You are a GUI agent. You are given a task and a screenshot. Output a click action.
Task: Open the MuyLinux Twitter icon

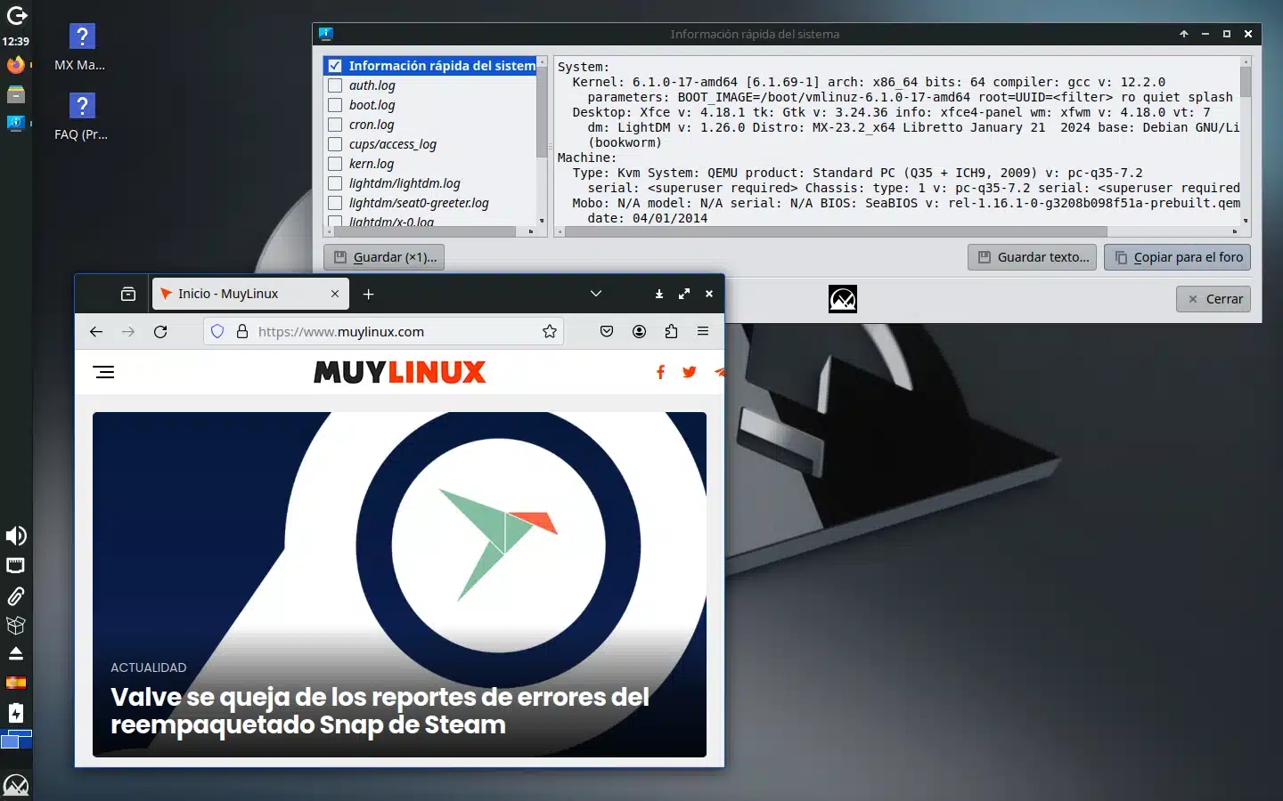click(x=689, y=372)
